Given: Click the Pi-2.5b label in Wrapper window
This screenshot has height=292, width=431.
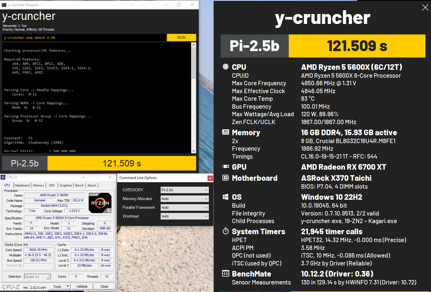Looking at the screenshot, I should pyautogui.click(x=25, y=163).
